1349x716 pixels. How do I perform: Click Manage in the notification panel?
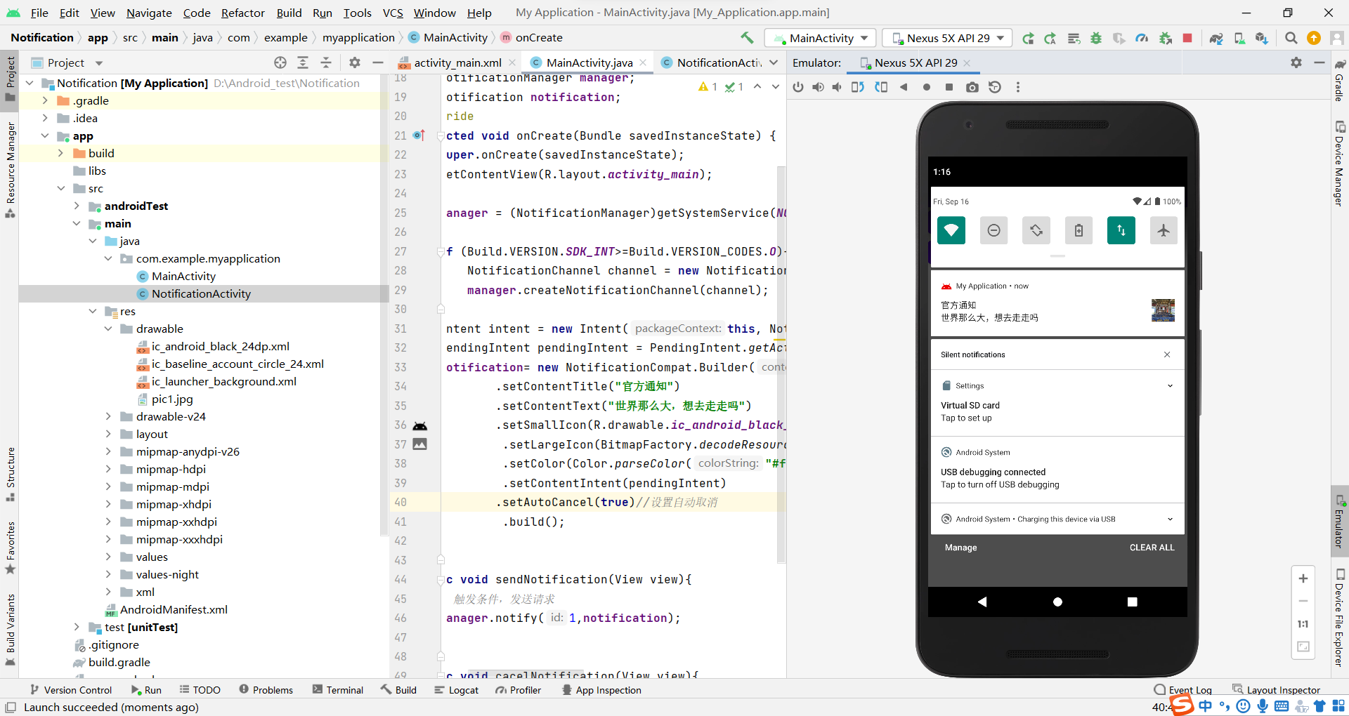(x=961, y=548)
